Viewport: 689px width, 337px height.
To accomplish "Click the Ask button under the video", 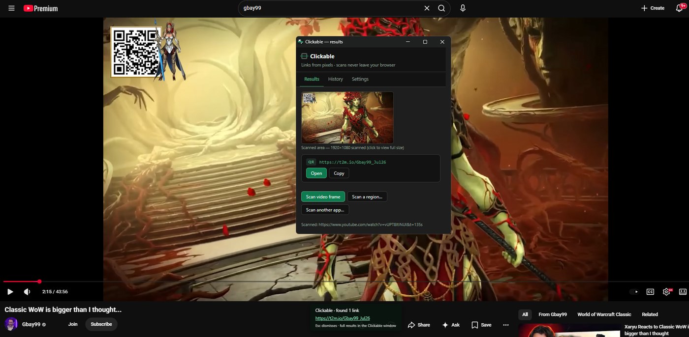I will pos(451,325).
